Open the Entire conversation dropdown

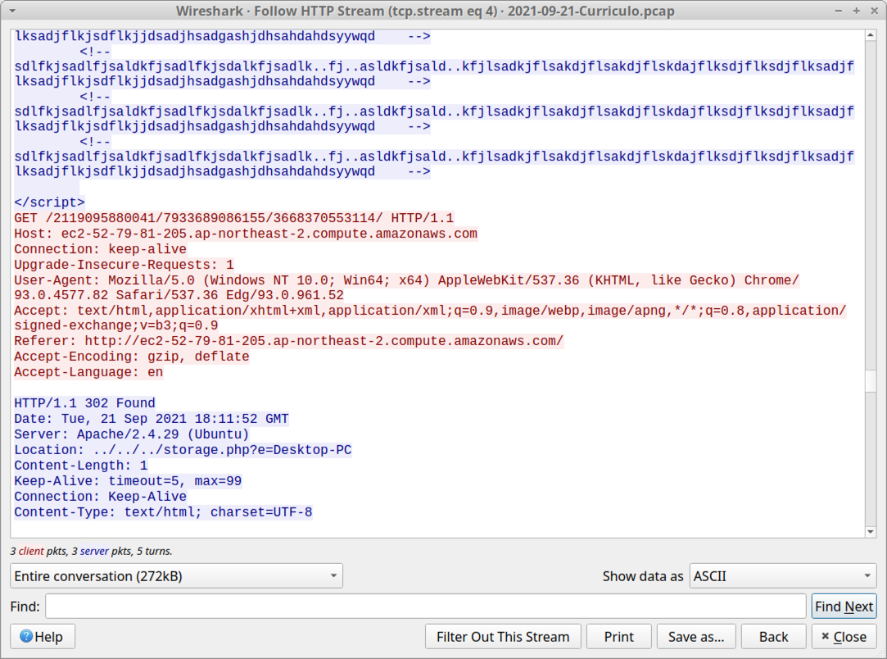176,575
